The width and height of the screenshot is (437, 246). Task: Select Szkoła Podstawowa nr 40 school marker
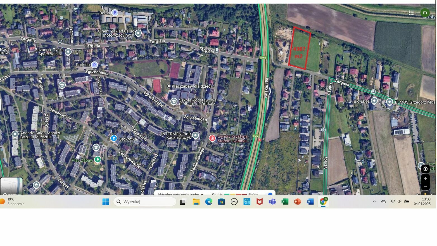pos(174,101)
